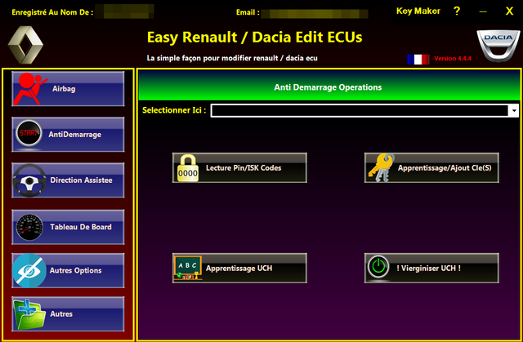Click the folder icon for Autres
The height and width of the screenshot is (342, 523).
[x=30, y=314]
